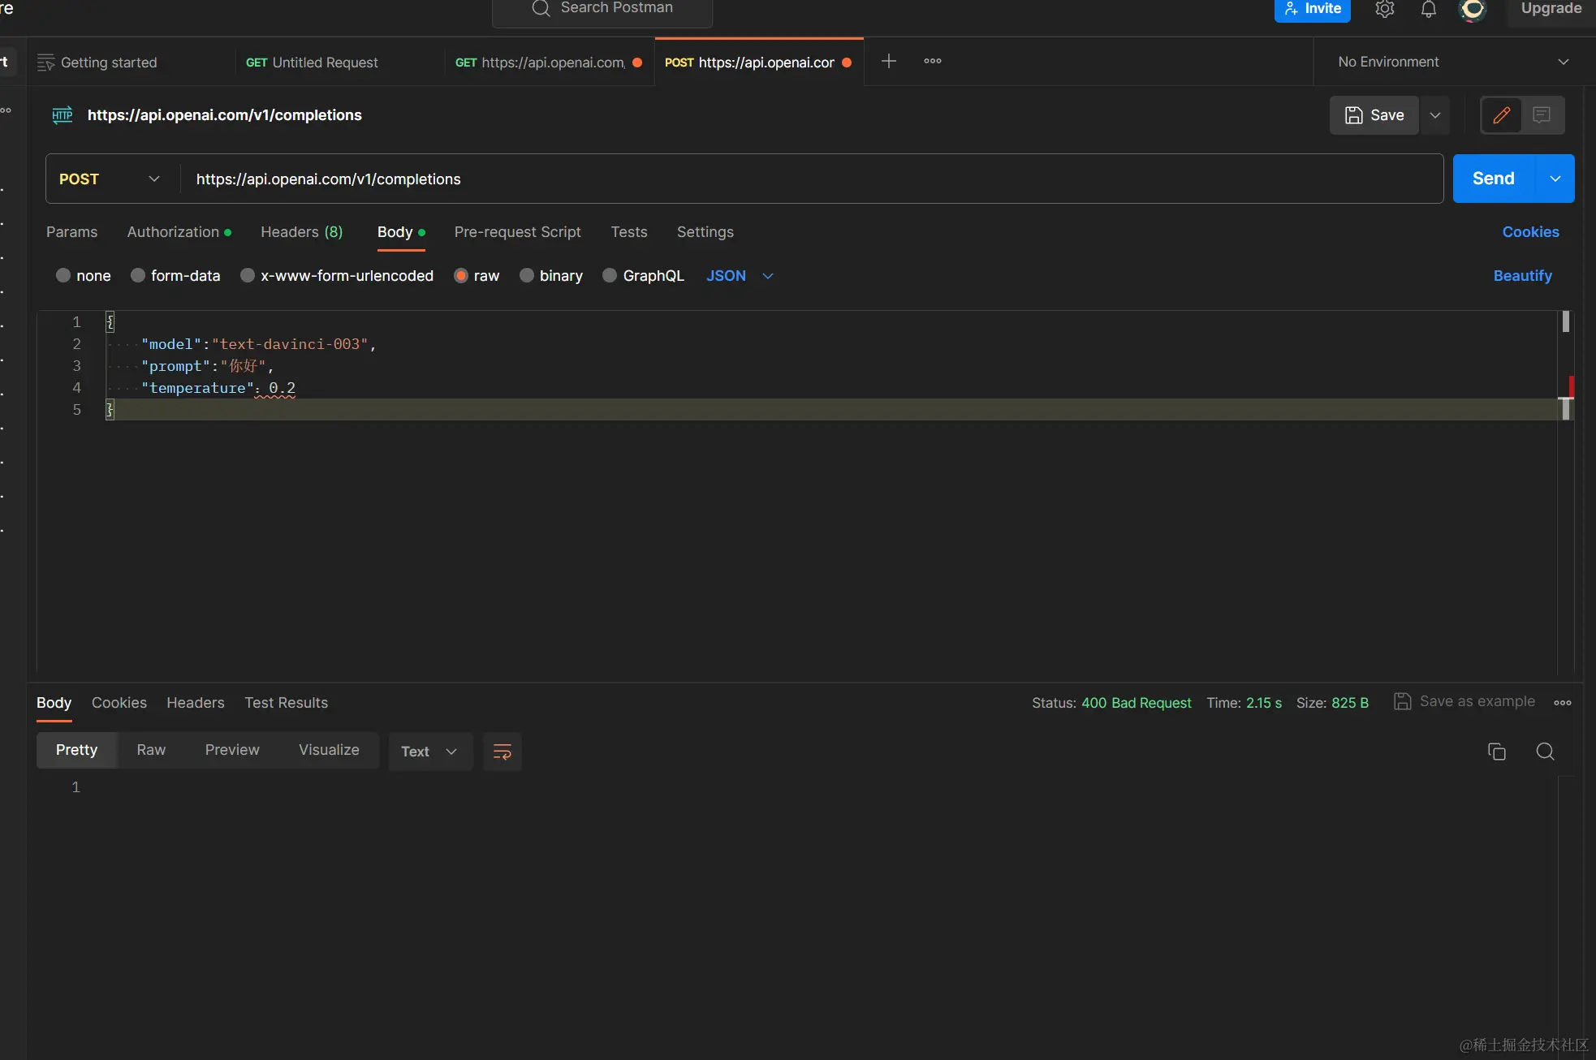Select x-www-form-urlencoded body type
1596x1060 pixels.
[248, 275]
